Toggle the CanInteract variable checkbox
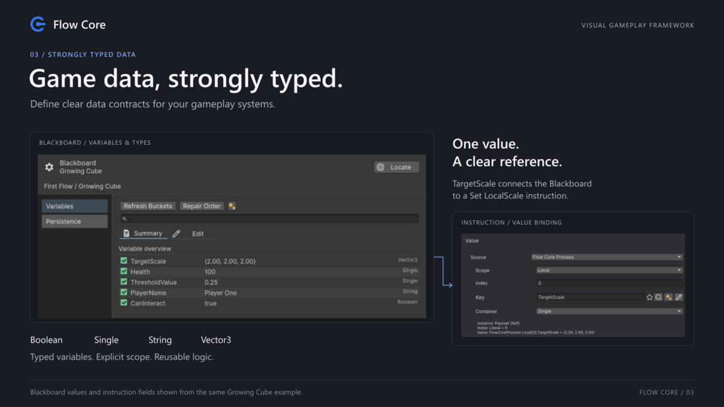Image resolution: width=724 pixels, height=407 pixels. (x=124, y=303)
